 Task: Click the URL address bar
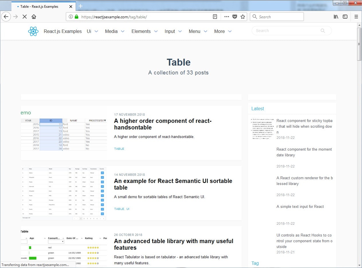146,17
